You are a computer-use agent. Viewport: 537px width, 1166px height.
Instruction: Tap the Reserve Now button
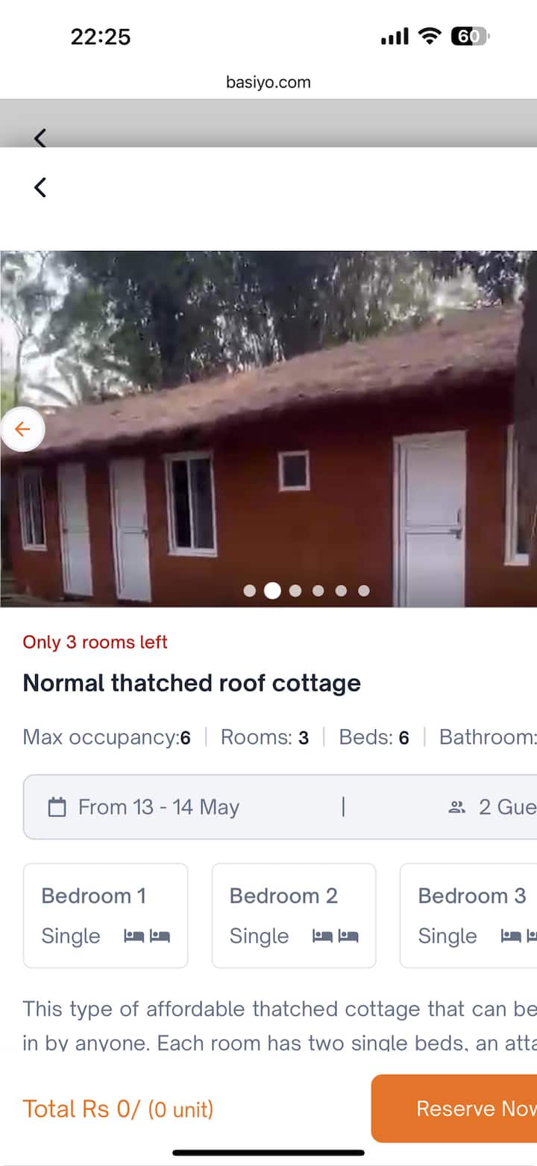point(454,1108)
